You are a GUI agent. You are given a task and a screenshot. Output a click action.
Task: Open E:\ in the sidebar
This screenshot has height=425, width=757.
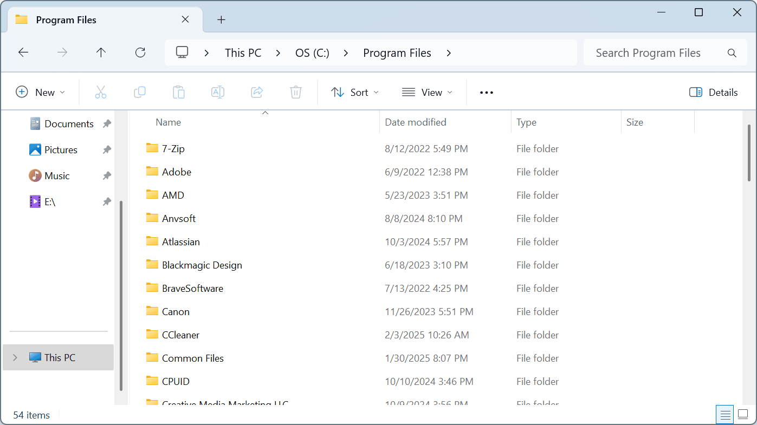click(x=42, y=202)
